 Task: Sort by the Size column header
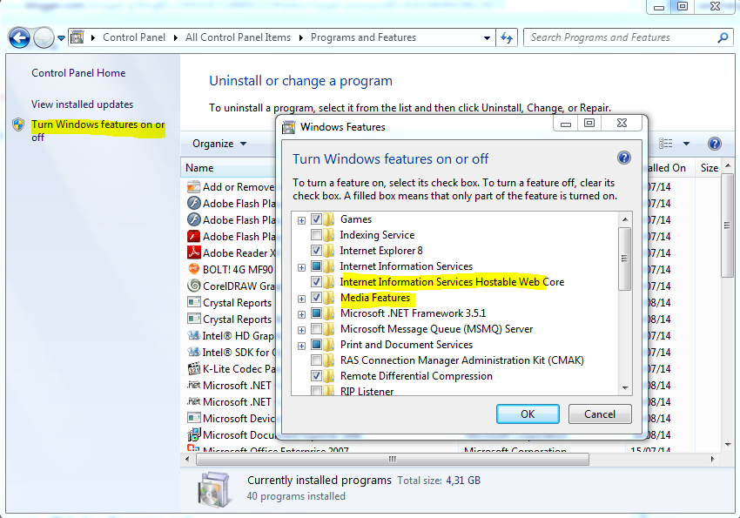709,168
